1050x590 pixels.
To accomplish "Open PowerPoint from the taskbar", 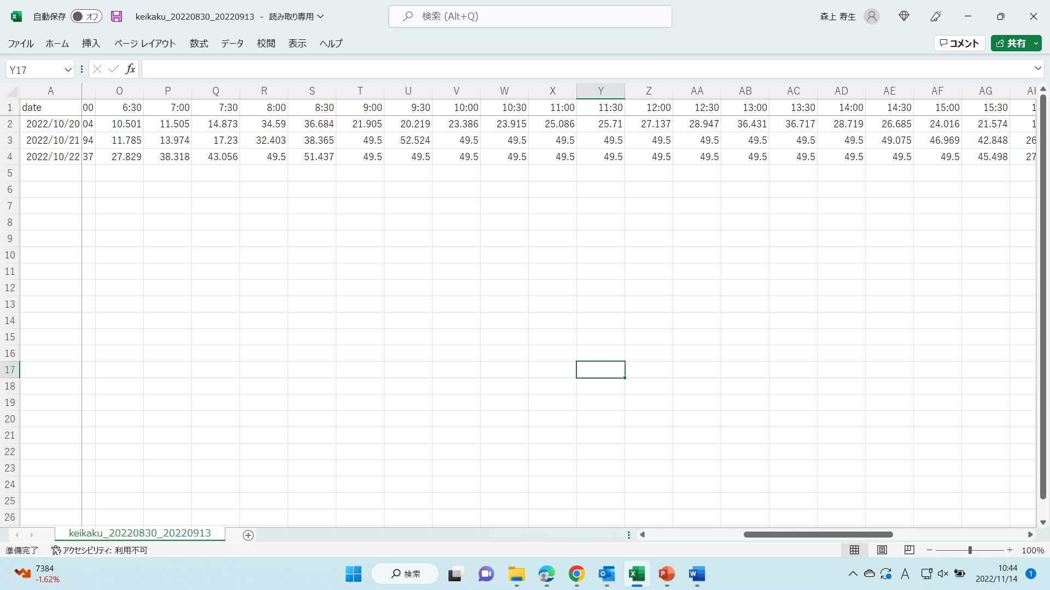I will click(x=667, y=574).
